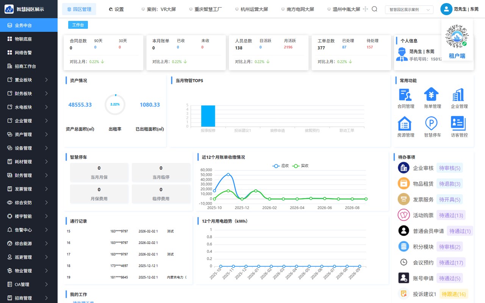Screen dimensions: 485x303
Task: Toggle the 应收 series in chart legend
Action: [280, 166]
